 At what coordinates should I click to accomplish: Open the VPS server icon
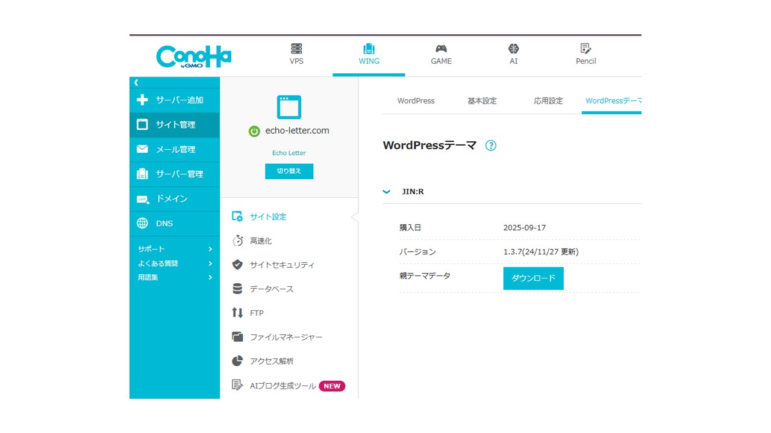296,49
